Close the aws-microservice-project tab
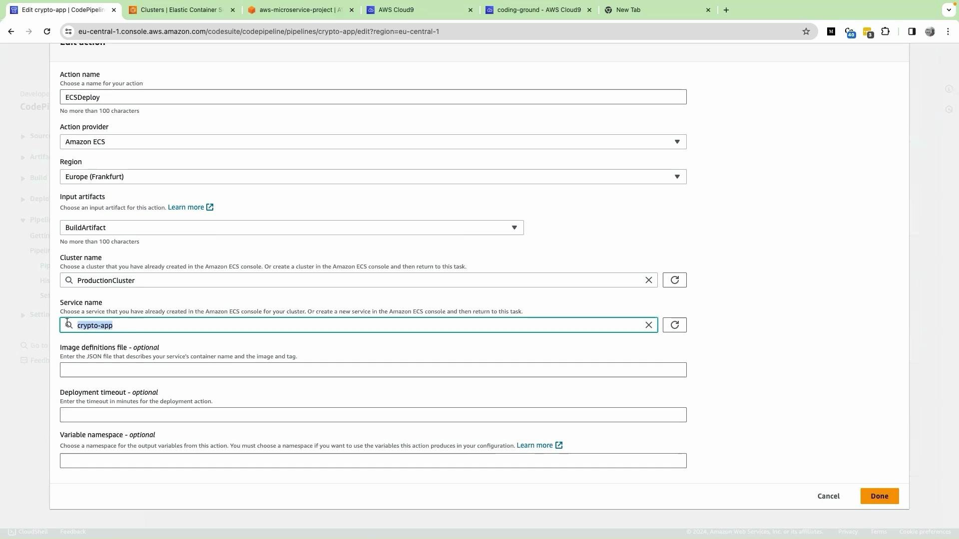The width and height of the screenshot is (959, 539). (x=351, y=10)
